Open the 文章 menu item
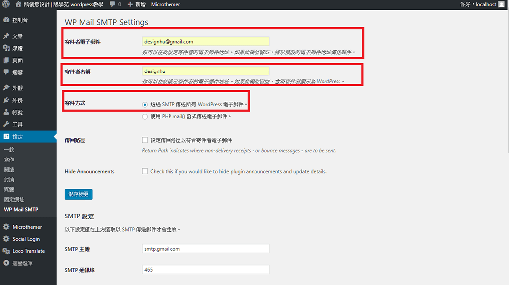509x285 pixels. [28, 36]
